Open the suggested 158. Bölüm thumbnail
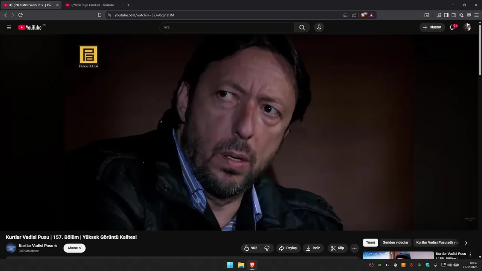The height and width of the screenshot is (271, 482). pyautogui.click(x=398, y=255)
